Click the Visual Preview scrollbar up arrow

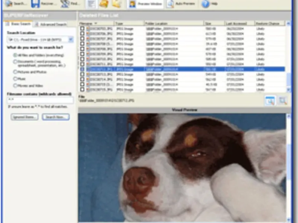pos(288,116)
